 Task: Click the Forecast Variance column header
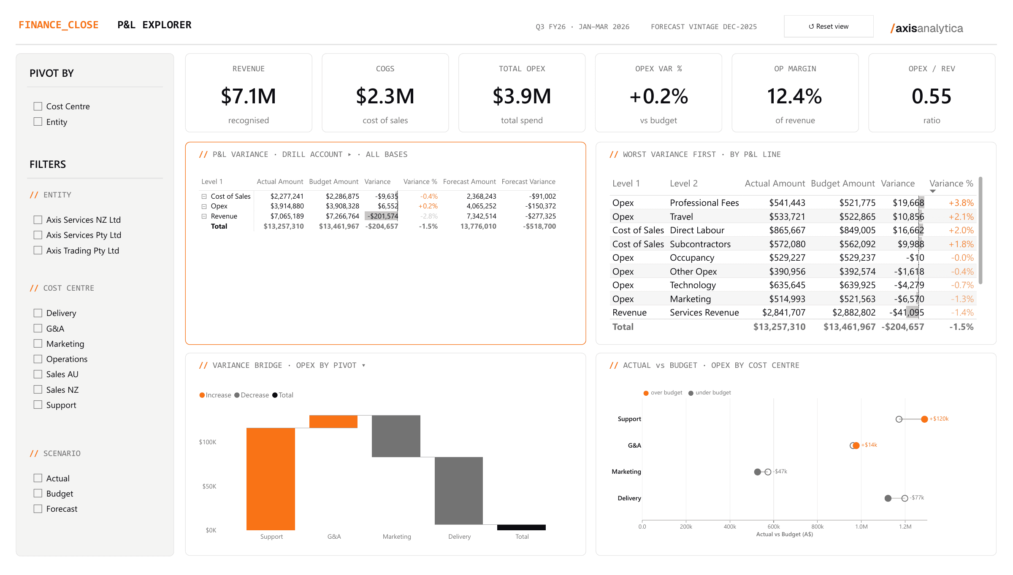tap(528, 182)
